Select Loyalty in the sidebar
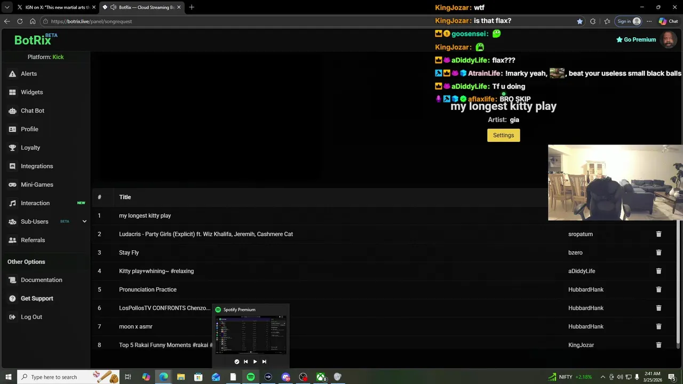683x384 pixels. tap(30, 148)
